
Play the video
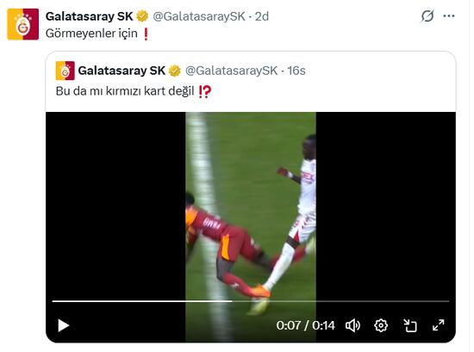[x=64, y=325]
